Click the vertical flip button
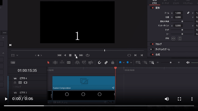Screen dimensions: 198x111 pyautogui.click(x=180, y=39)
